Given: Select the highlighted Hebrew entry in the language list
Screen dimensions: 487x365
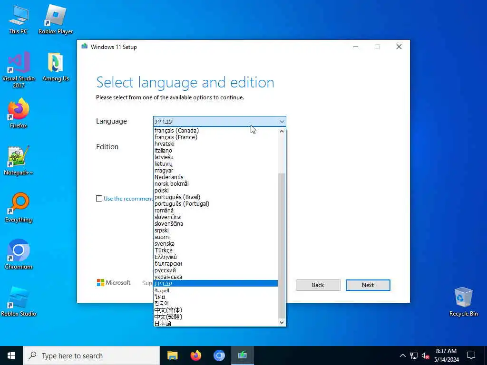Looking at the screenshot, I should [215, 283].
